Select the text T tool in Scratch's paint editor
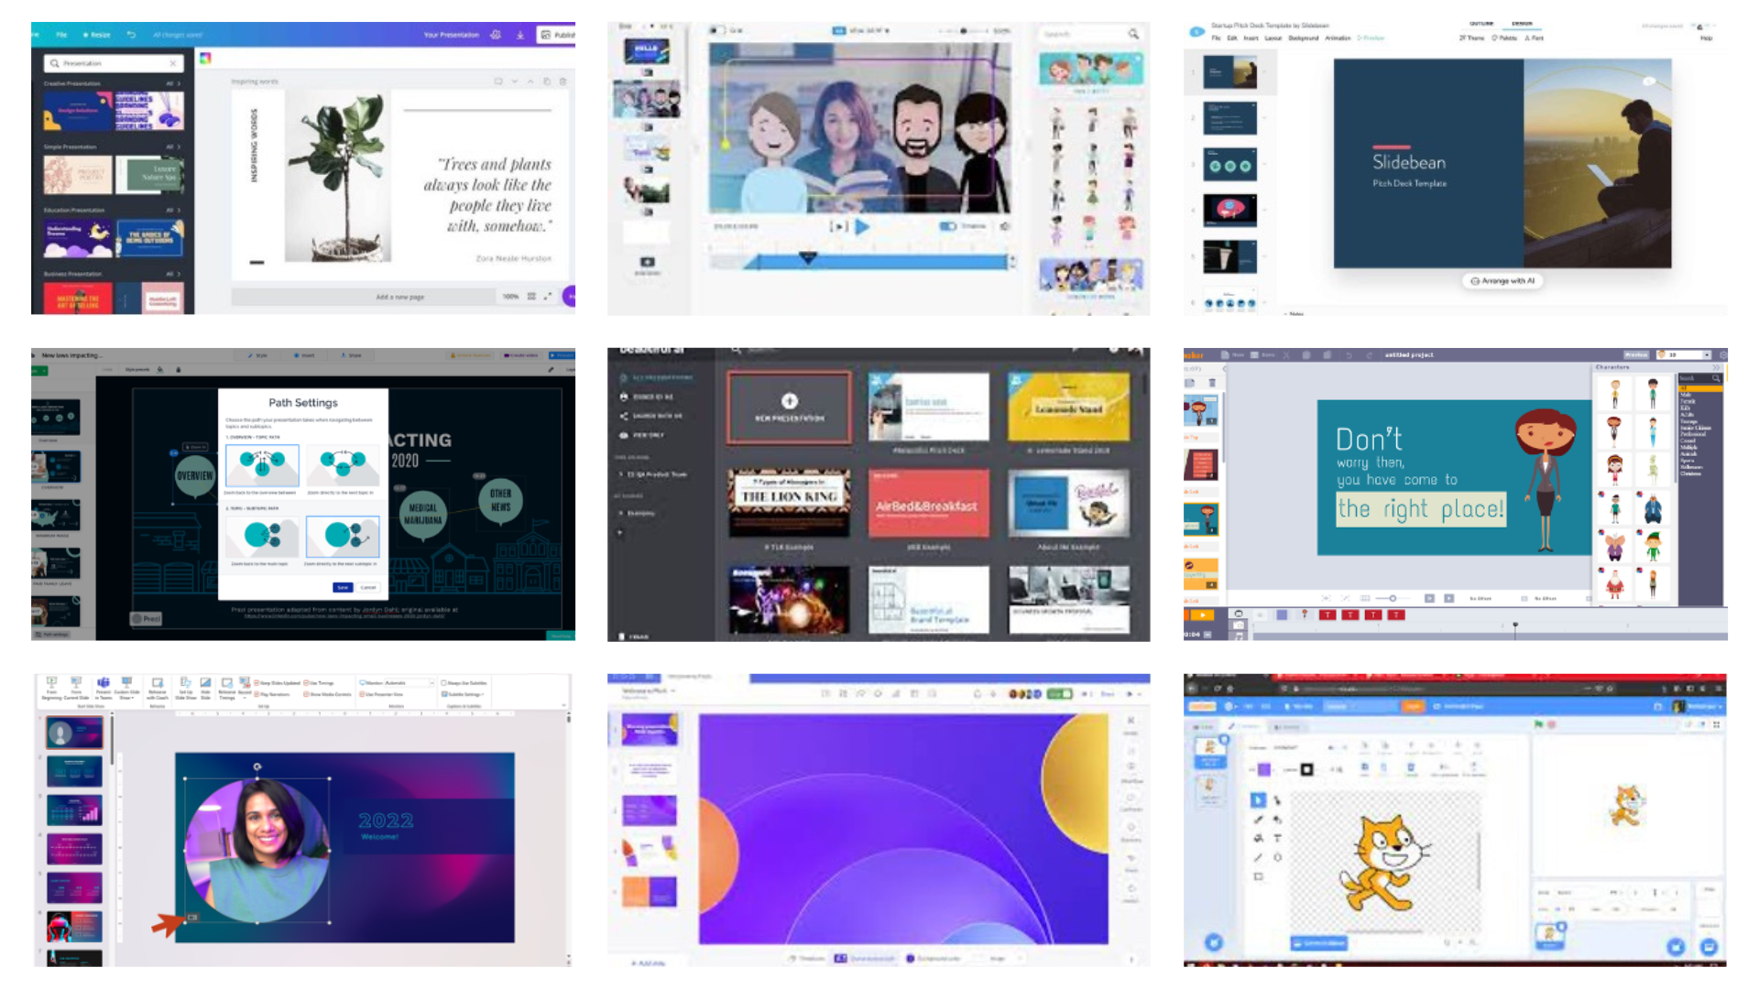This screenshot has height=989, width=1759. [x=1277, y=838]
